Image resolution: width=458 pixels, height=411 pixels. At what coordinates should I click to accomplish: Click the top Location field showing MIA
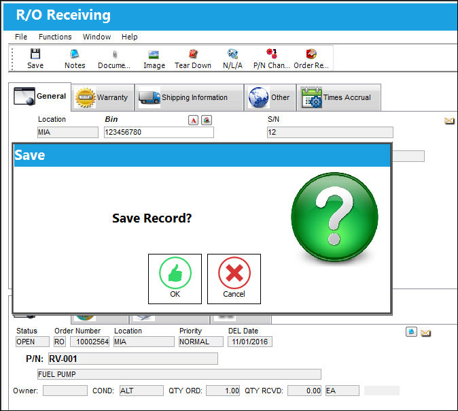coord(68,132)
